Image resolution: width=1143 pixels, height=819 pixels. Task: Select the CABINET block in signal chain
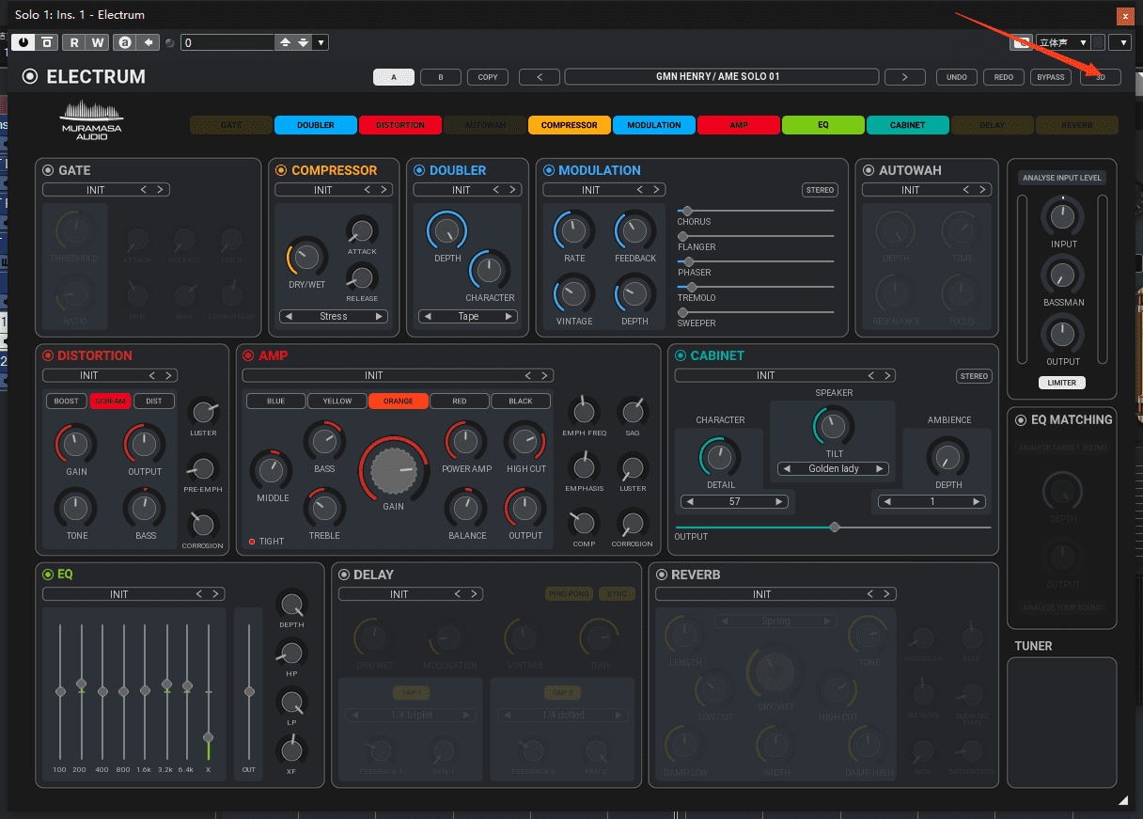point(908,125)
